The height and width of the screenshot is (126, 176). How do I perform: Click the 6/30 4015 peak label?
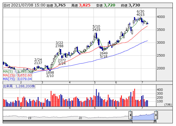[140, 13]
